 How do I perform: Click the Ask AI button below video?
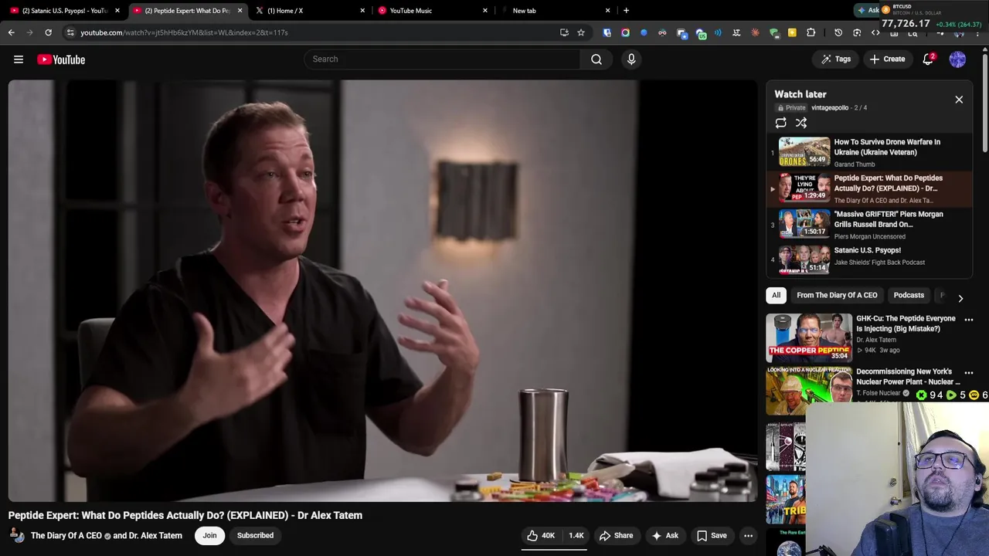click(x=664, y=536)
